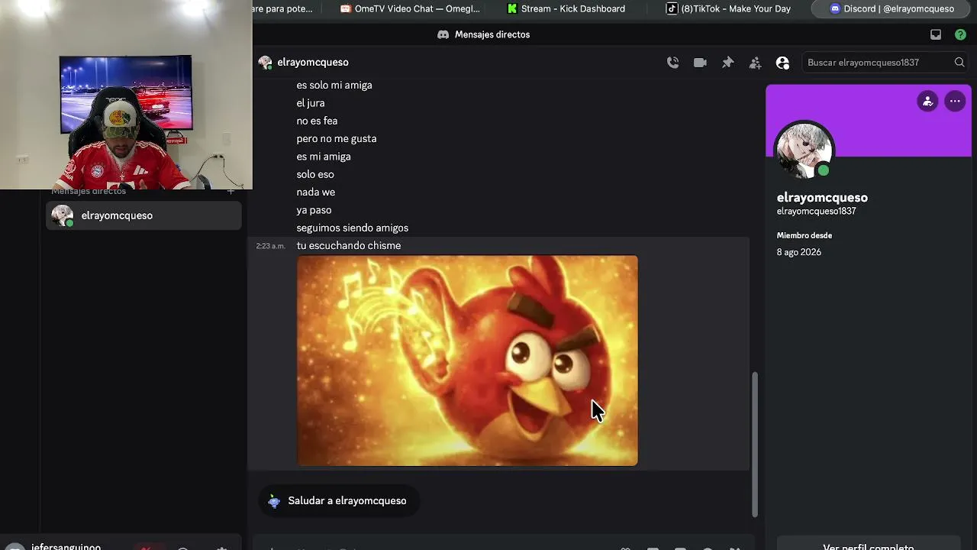Click the 'nada we' message
Viewport: 977px width, 550px height.
pos(316,192)
